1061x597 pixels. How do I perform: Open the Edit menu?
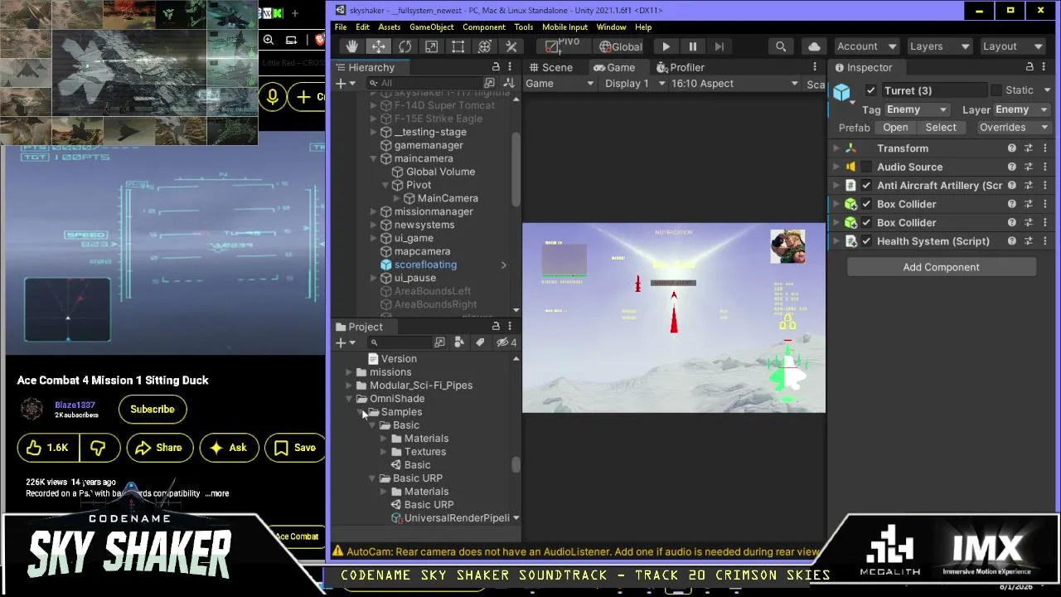(x=363, y=27)
